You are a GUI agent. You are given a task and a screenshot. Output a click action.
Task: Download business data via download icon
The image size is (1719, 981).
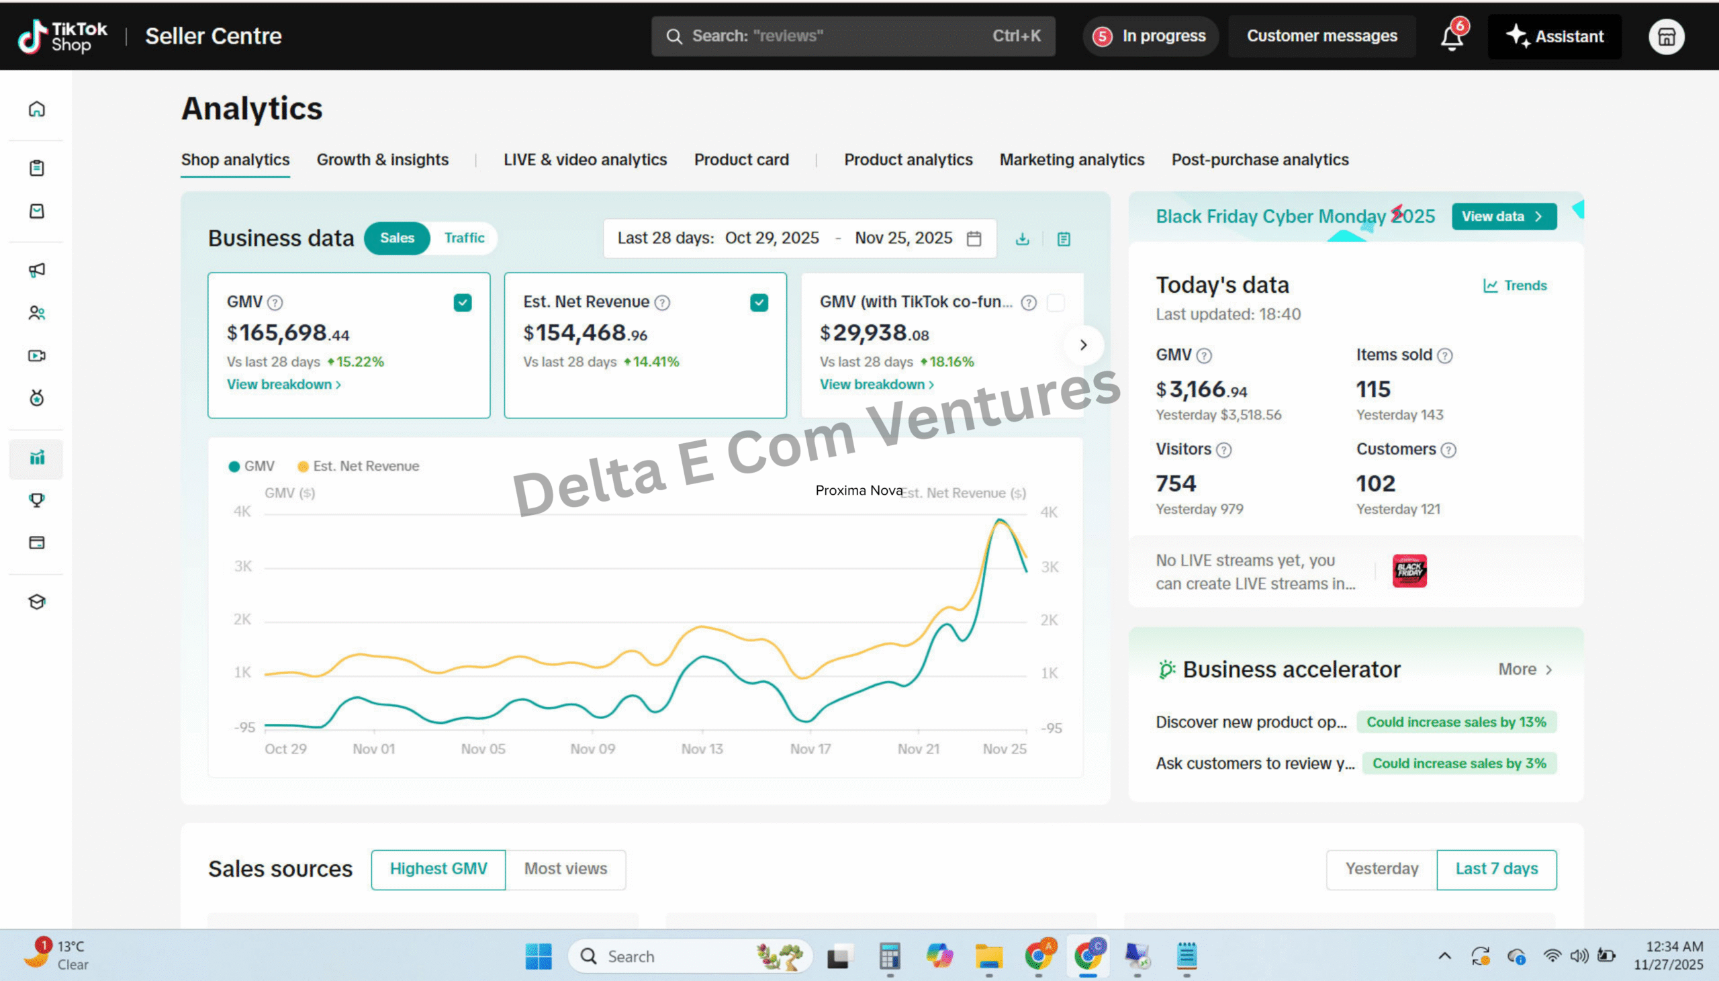click(x=1022, y=238)
